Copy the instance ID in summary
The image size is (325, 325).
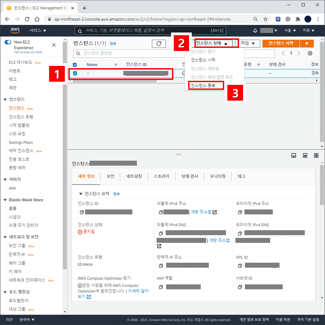point(81,212)
